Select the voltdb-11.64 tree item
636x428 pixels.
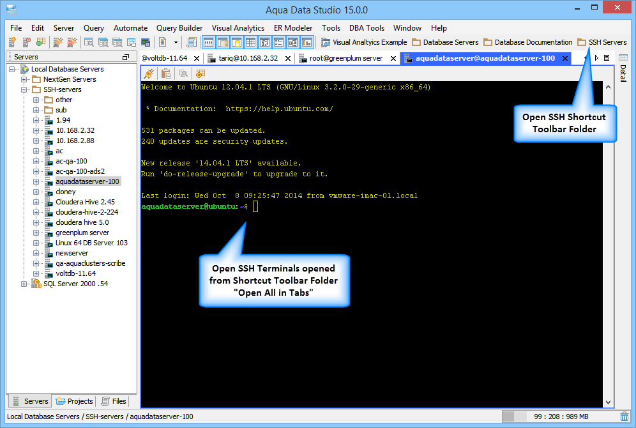[x=75, y=273]
